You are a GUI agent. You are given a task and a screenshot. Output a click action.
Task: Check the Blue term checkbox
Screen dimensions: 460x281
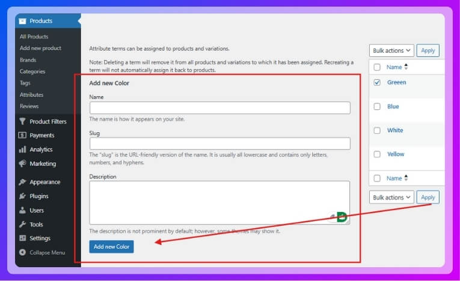[377, 106]
